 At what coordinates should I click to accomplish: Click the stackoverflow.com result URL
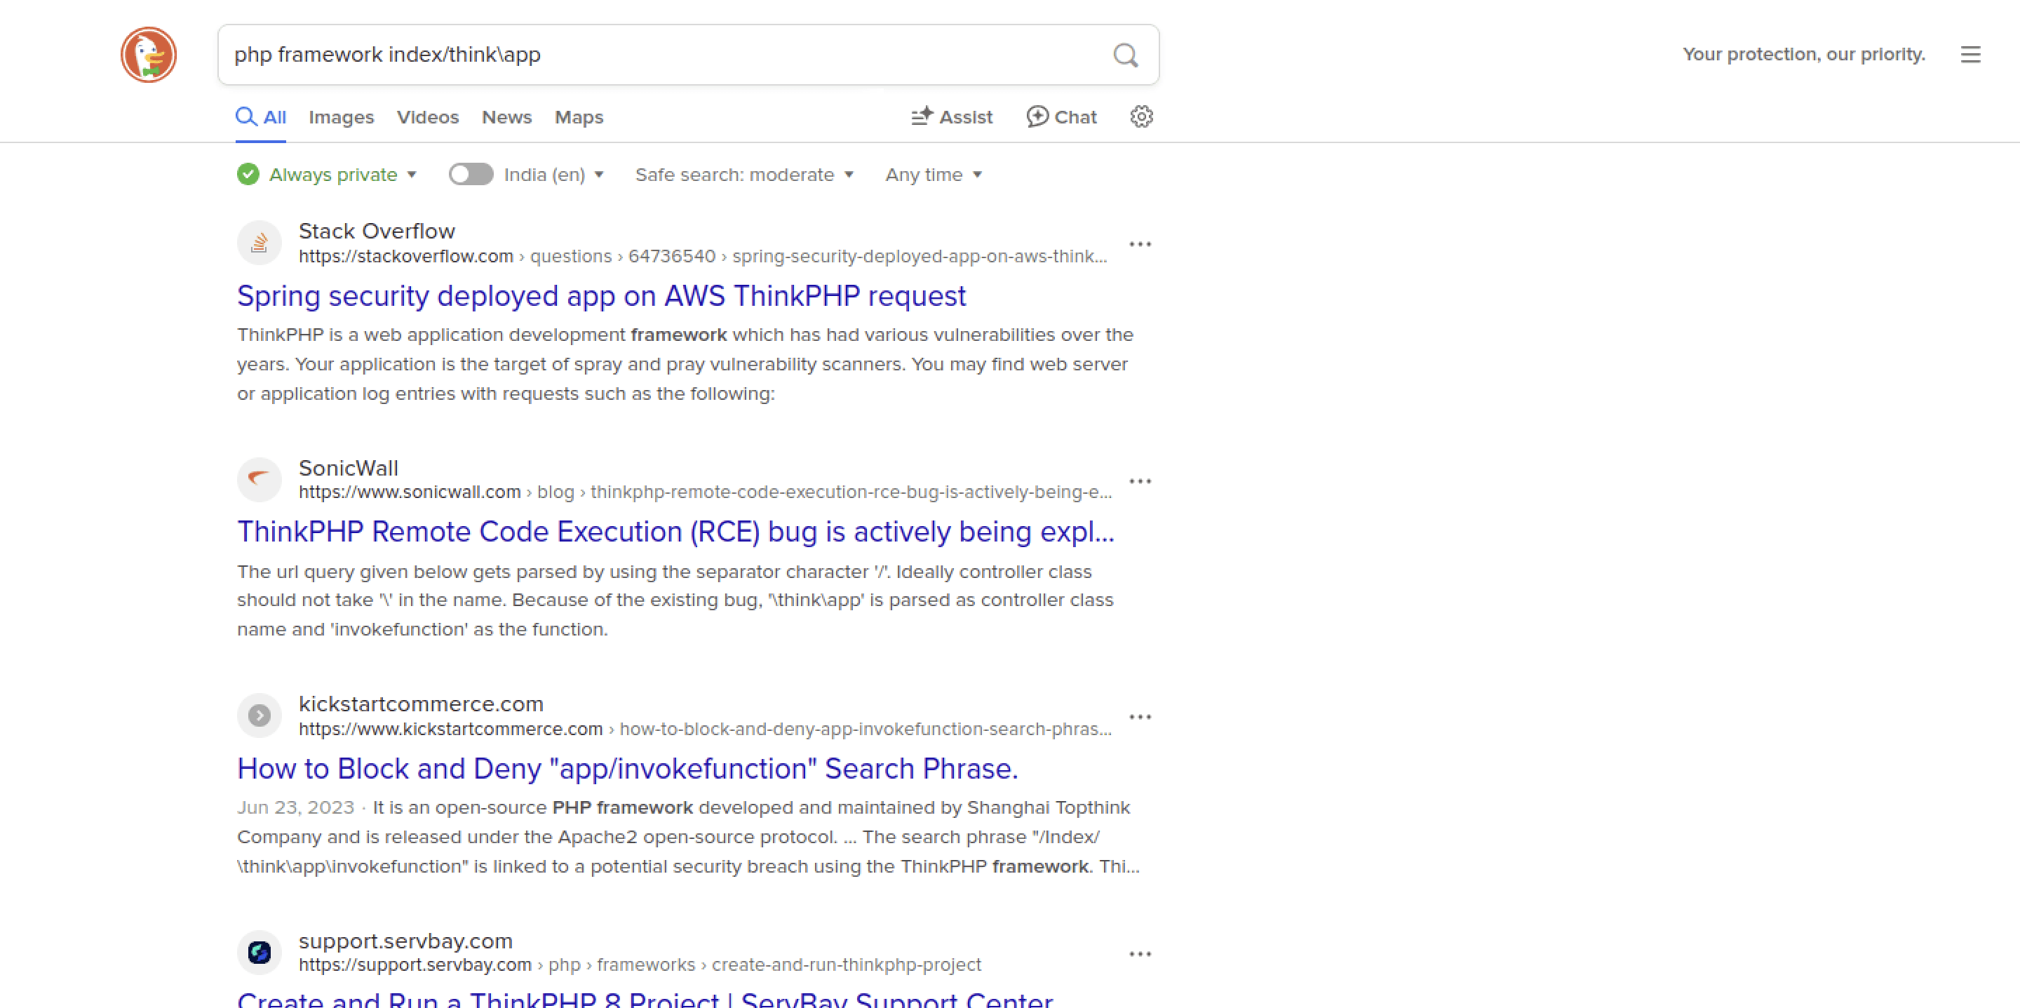tap(703, 257)
